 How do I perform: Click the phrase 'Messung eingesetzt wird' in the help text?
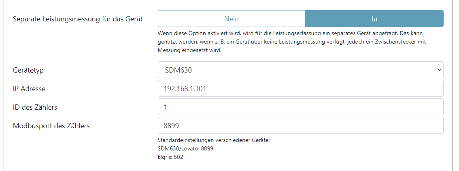190,50
